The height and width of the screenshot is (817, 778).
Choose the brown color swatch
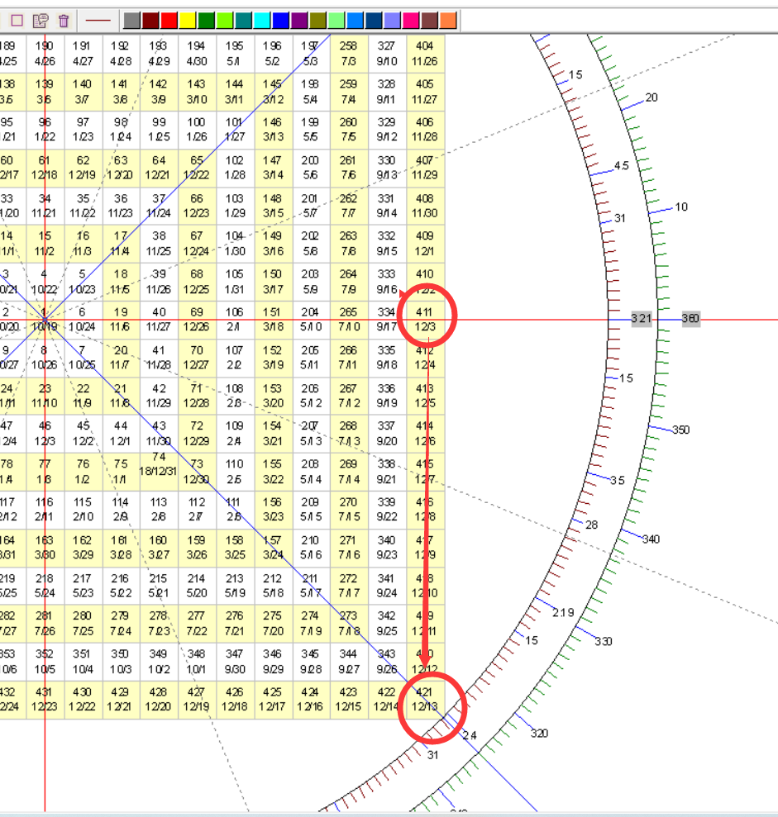429,21
